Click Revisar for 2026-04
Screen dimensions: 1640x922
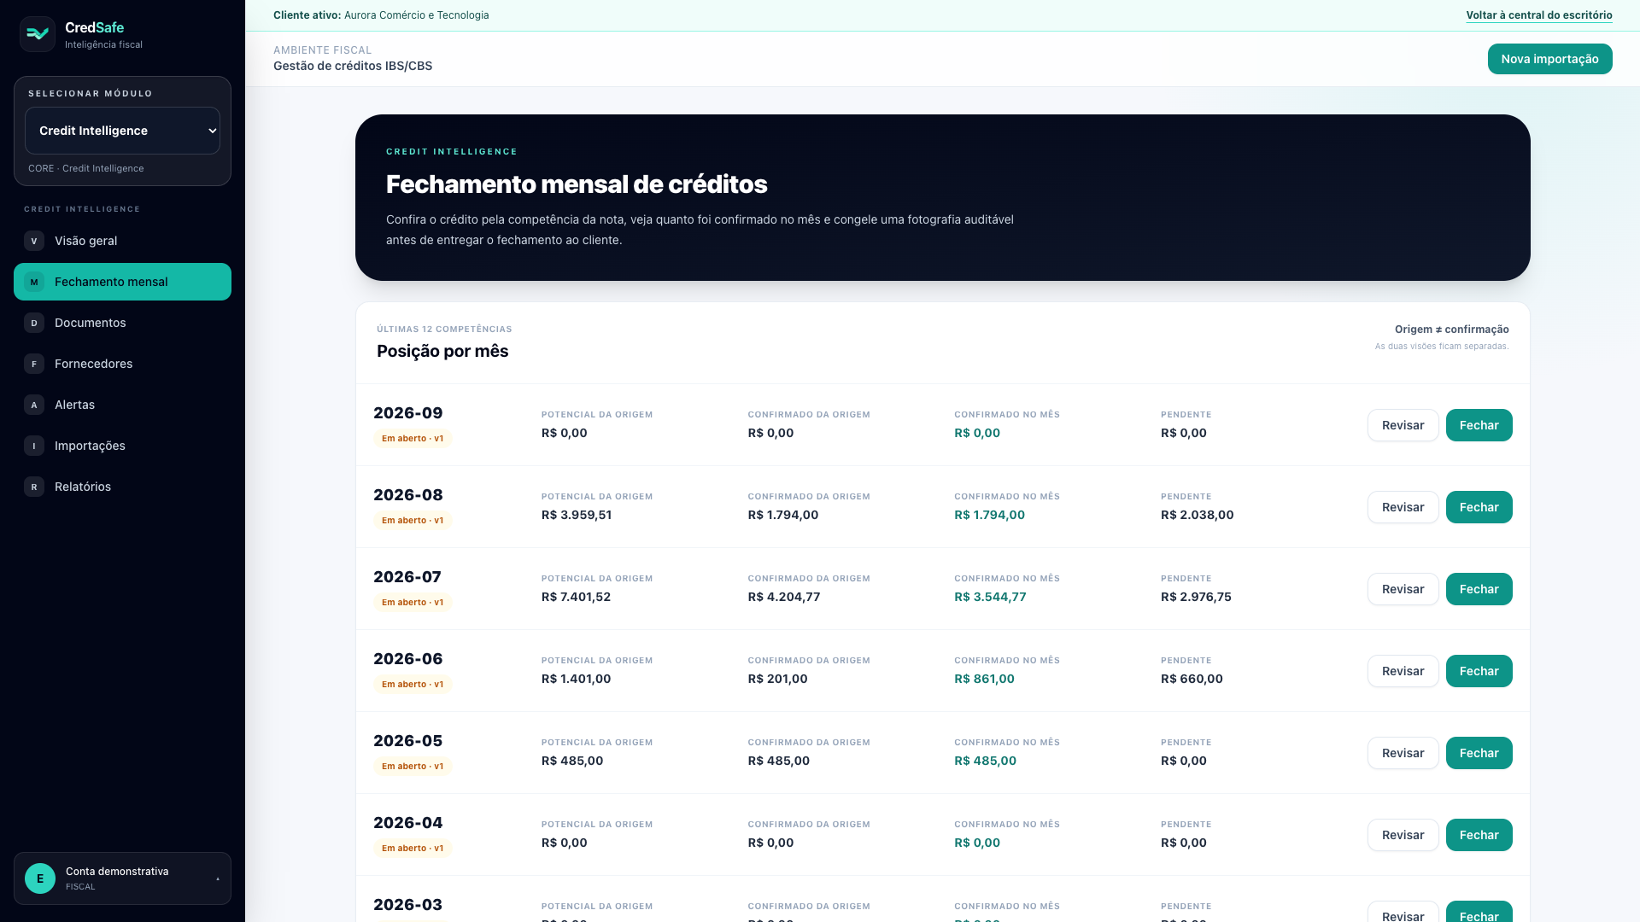click(x=1403, y=835)
